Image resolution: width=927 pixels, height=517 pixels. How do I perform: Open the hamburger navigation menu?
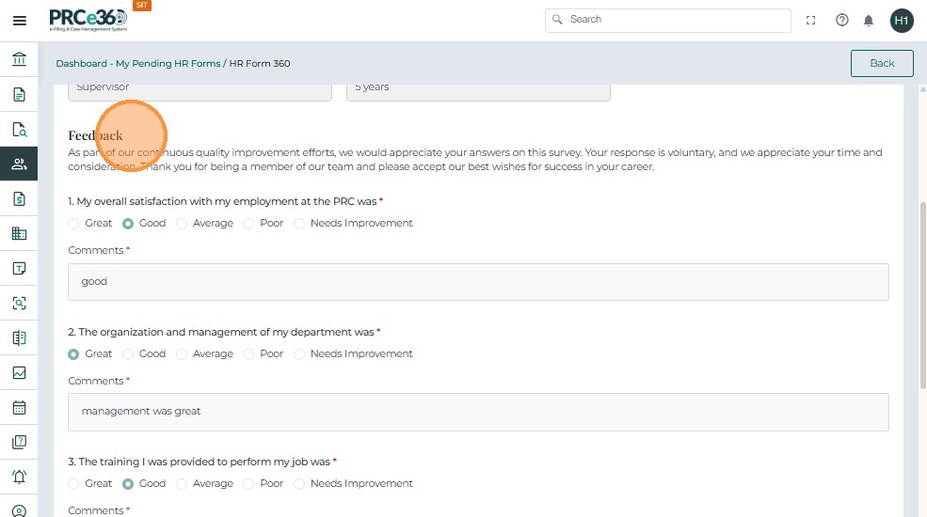pos(19,21)
